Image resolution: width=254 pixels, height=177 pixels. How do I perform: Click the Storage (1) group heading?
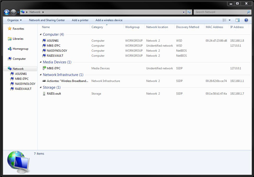[52, 87]
